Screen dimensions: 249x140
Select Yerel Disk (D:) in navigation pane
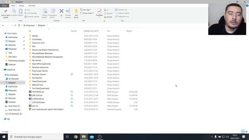(13, 110)
